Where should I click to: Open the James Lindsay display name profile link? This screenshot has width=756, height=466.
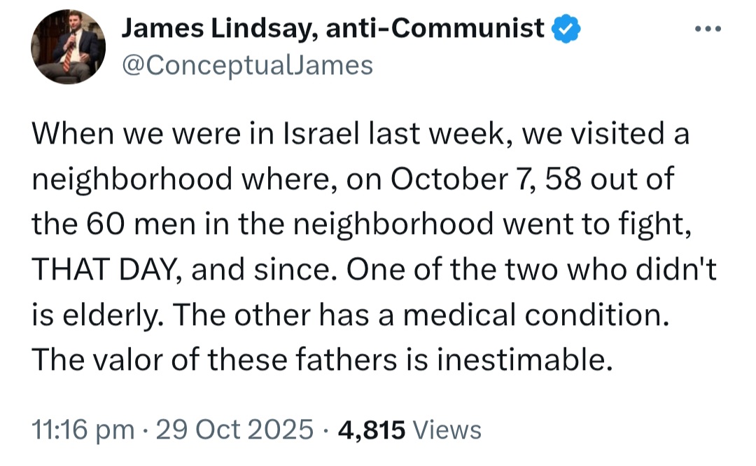click(332, 28)
